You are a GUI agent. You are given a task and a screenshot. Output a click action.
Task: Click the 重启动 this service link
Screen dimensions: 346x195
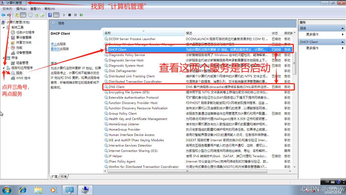coord(55,49)
